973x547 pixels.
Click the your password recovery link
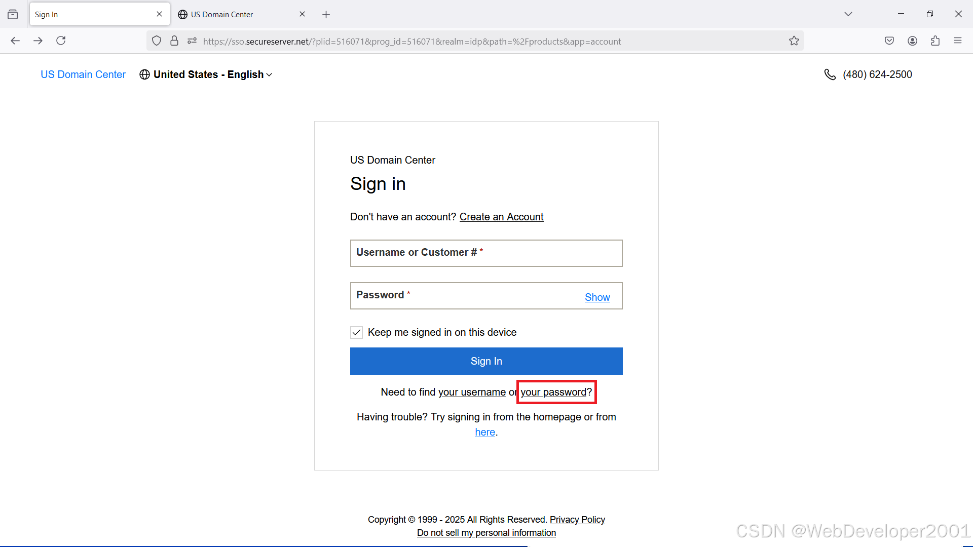coord(553,392)
